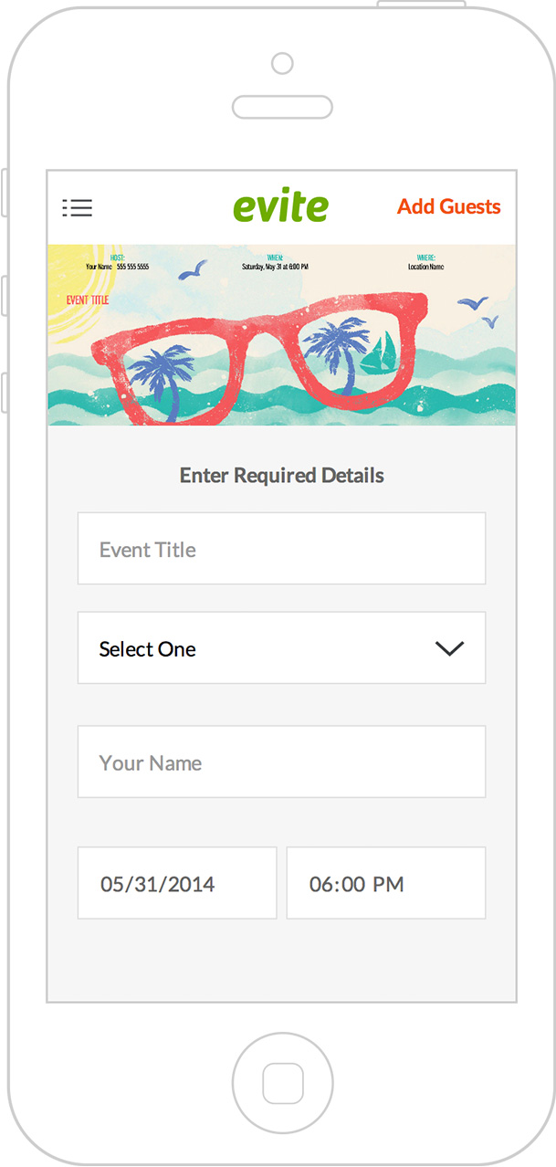The height and width of the screenshot is (1167, 556).
Task: Click the Enter Required Details heading
Action: (281, 476)
